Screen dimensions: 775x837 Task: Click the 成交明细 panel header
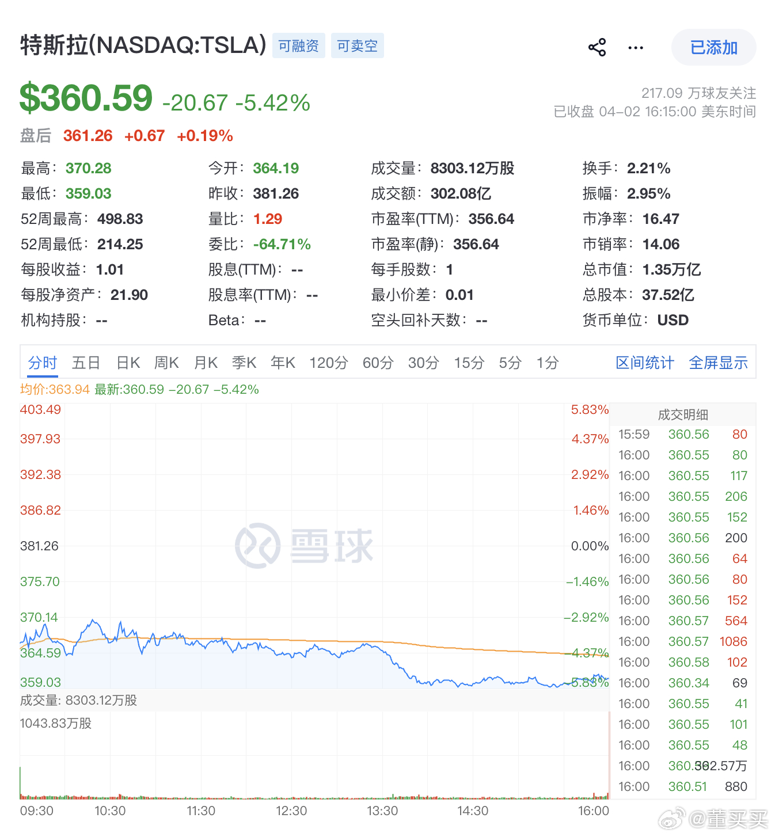(x=683, y=414)
